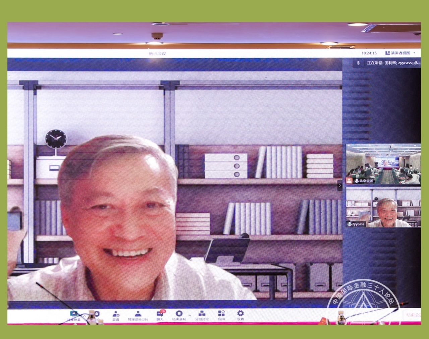Open the Speaker View (演讲者视图) dropdown
This screenshot has width=429, height=339.
tap(400, 53)
